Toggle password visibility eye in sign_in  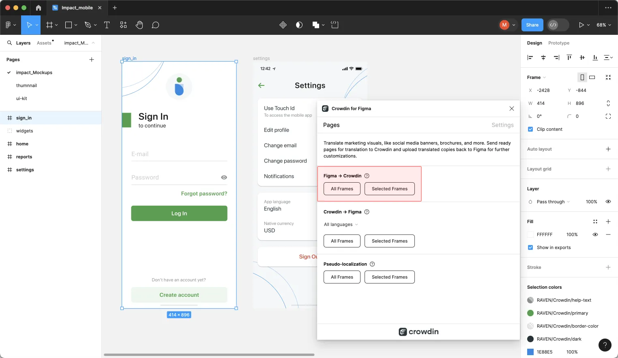[224, 177]
